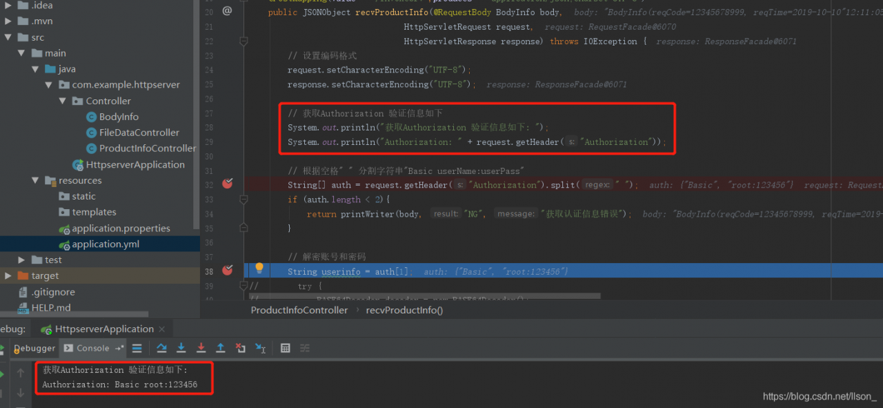Click the Step Into debug icon
This screenshot has width=883, height=408.
click(x=181, y=348)
